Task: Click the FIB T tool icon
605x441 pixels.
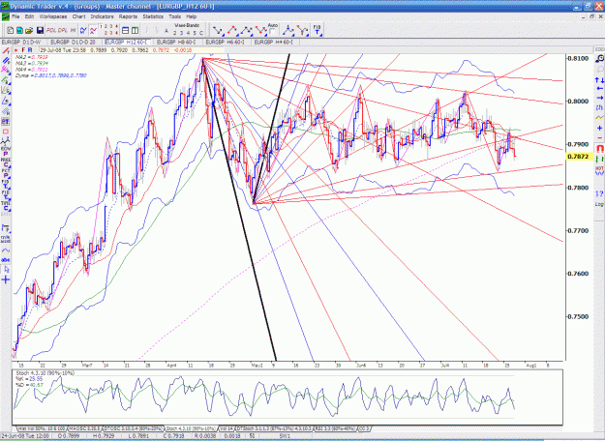Action: coord(317,30)
